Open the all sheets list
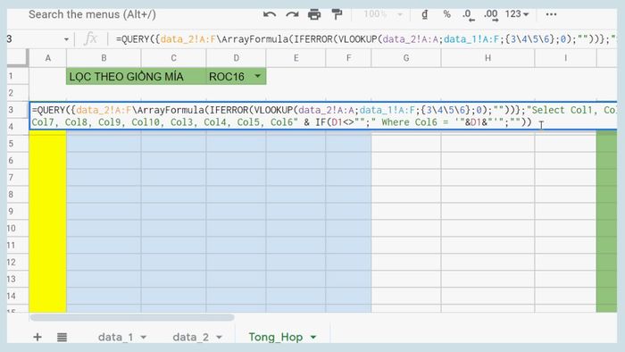625x352 pixels. tap(62, 337)
